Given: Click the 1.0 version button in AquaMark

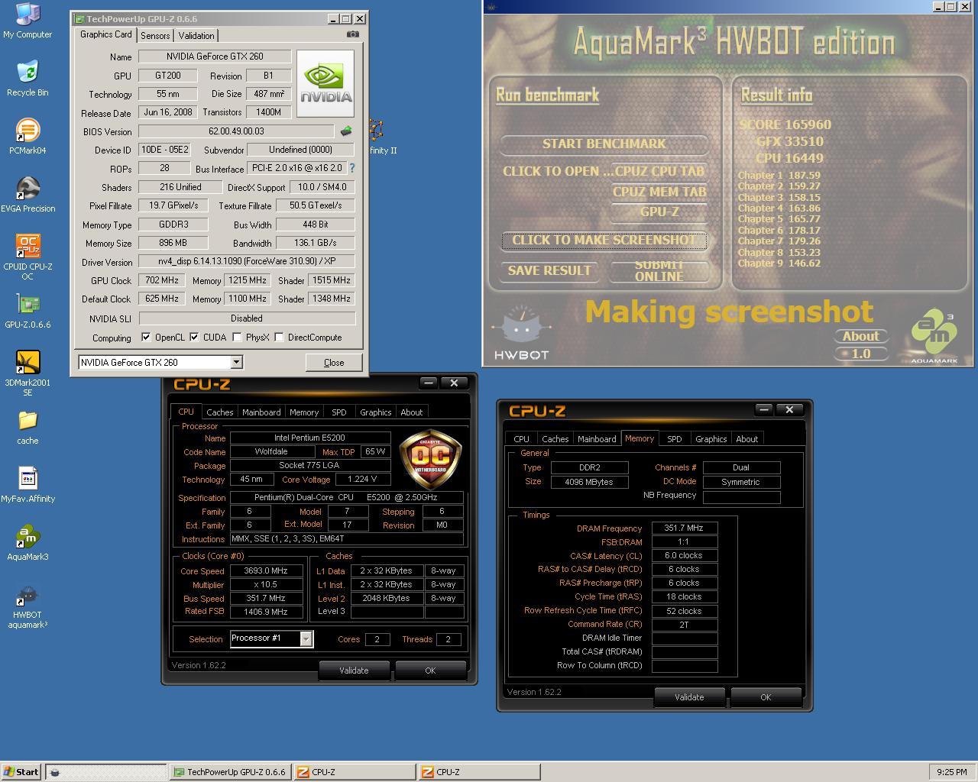Looking at the screenshot, I should (860, 354).
